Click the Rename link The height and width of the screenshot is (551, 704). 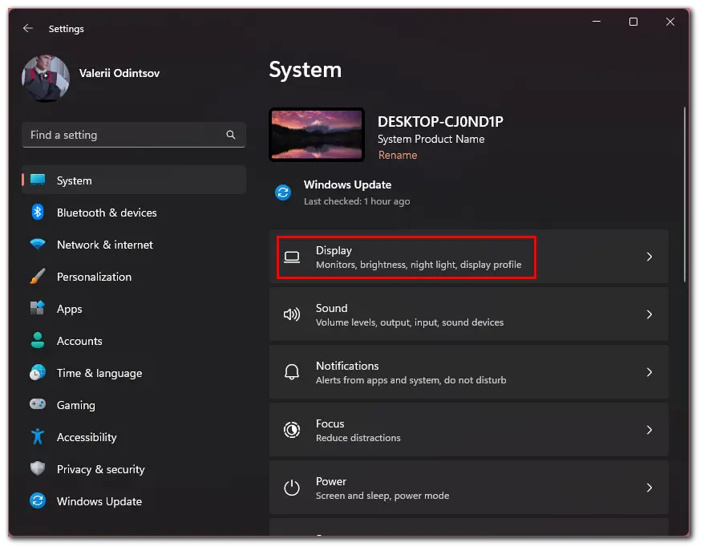point(398,155)
